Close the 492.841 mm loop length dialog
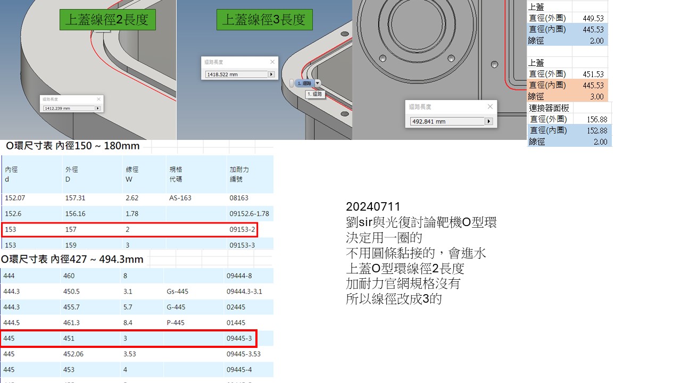This screenshot has width=681, height=383. 490,107
